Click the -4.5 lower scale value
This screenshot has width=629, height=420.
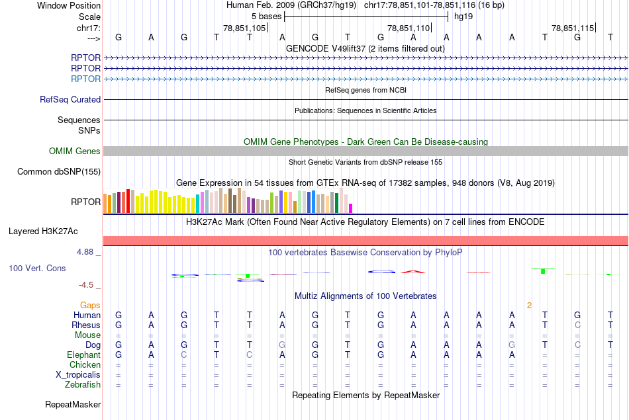(x=86, y=285)
